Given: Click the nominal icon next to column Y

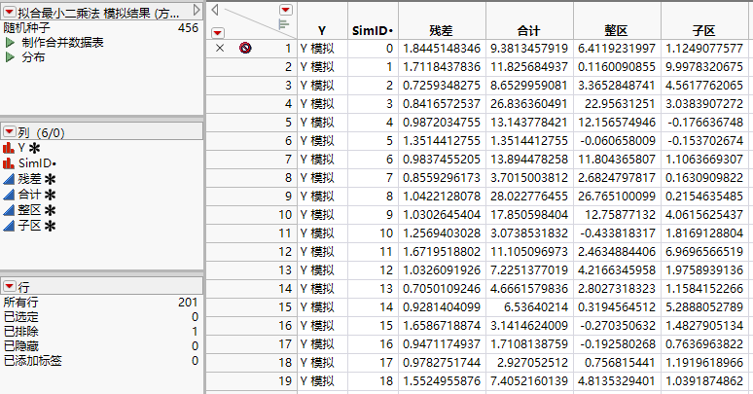Looking at the screenshot, I should point(9,148).
